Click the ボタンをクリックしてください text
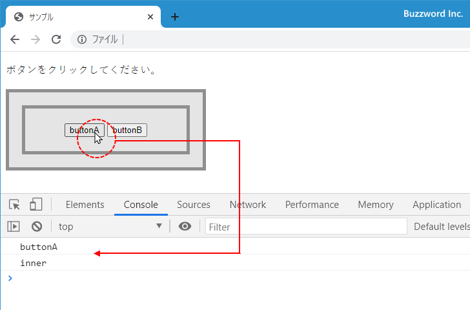Screen dimensions: 470x310 81,70
